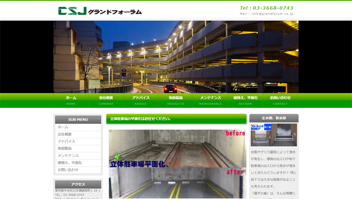Click the info@grandforum.co.jp mail address in header
The height and width of the screenshot is (199, 352).
(x=272, y=14)
